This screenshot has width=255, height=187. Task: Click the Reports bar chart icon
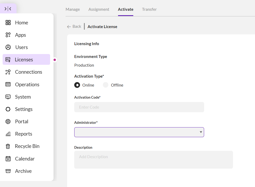pos(8,134)
